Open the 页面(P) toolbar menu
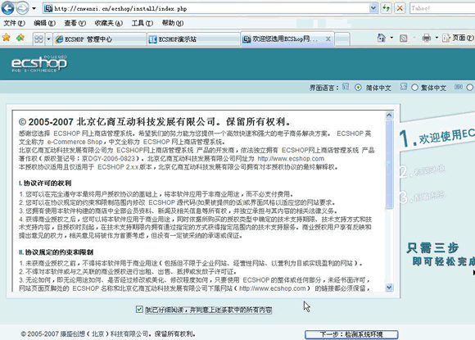 click(459, 38)
